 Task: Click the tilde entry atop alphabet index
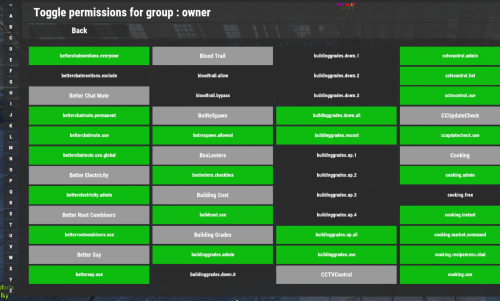pos(10,4)
